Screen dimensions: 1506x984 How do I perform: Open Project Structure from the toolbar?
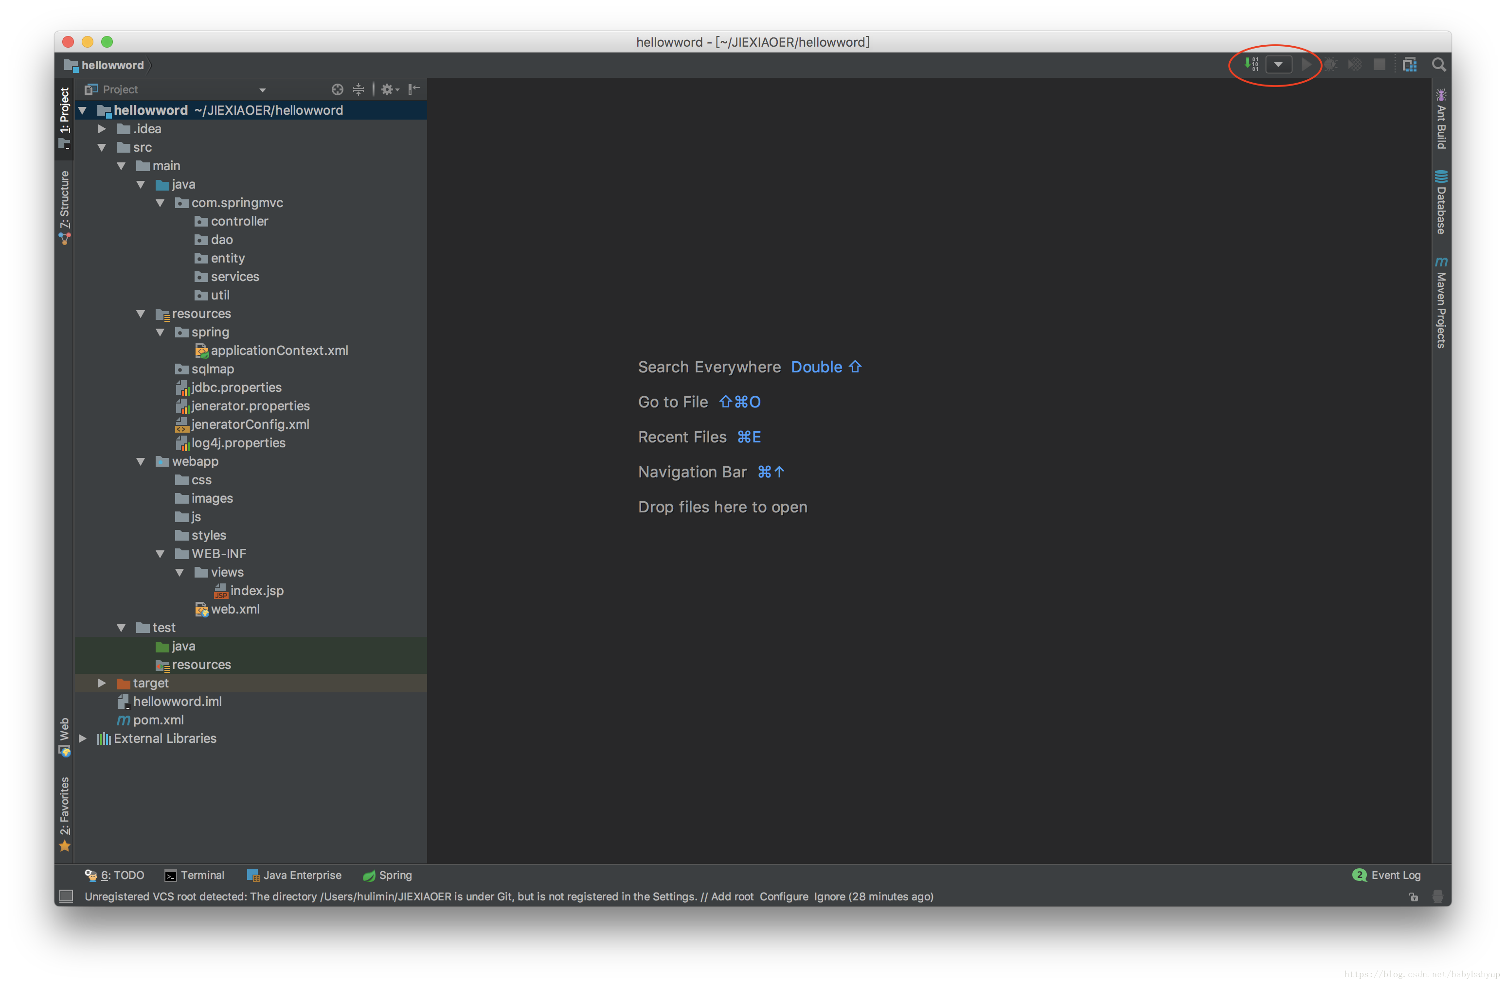[x=1409, y=64]
